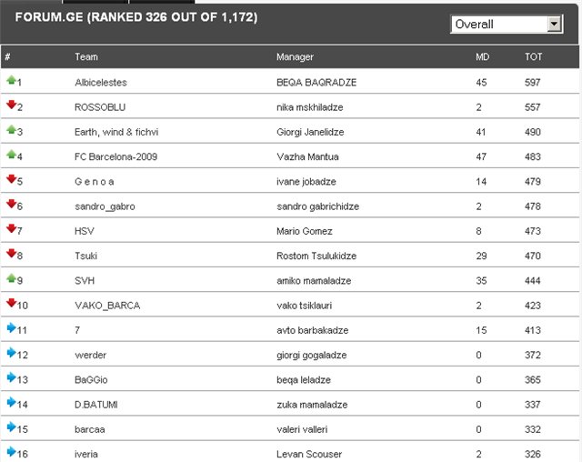Click green up arrow for FC Barcelona-2009
582x462 pixels.
coord(11,155)
